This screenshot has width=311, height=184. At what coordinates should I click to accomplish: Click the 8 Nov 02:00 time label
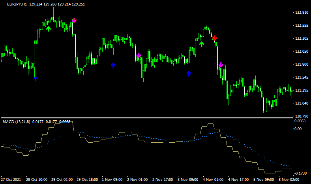289,180
